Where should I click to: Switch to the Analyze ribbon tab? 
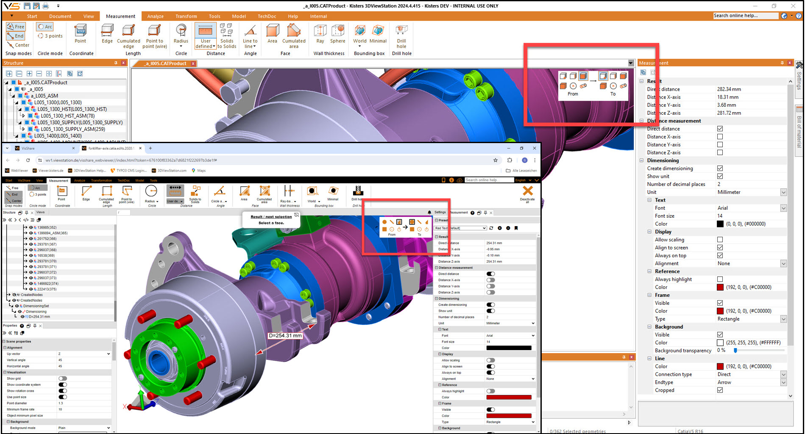tap(155, 16)
